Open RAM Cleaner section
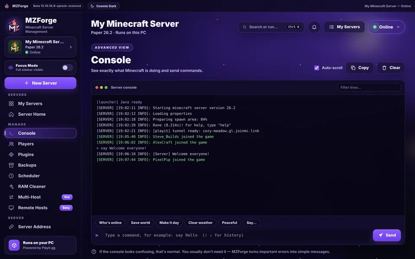Screen dimensions: 415x259 click(x=41, y=186)
